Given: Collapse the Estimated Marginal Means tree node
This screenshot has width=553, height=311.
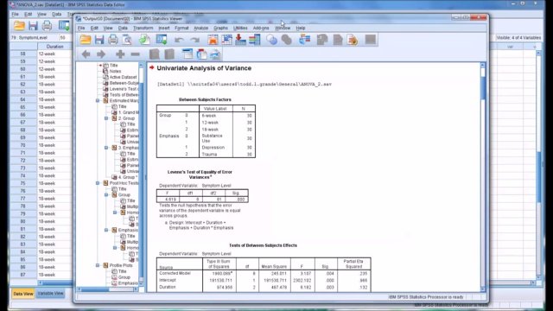Looking at the screenshot, I should click(98, 100).
